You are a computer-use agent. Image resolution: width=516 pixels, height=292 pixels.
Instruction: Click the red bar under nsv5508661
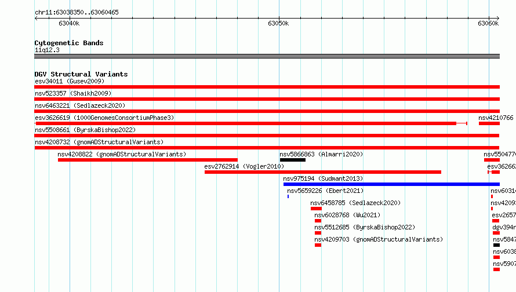(267, 136)
